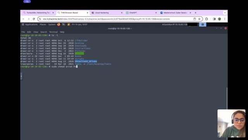Launch terminal from the panel icon

point(64,24)
